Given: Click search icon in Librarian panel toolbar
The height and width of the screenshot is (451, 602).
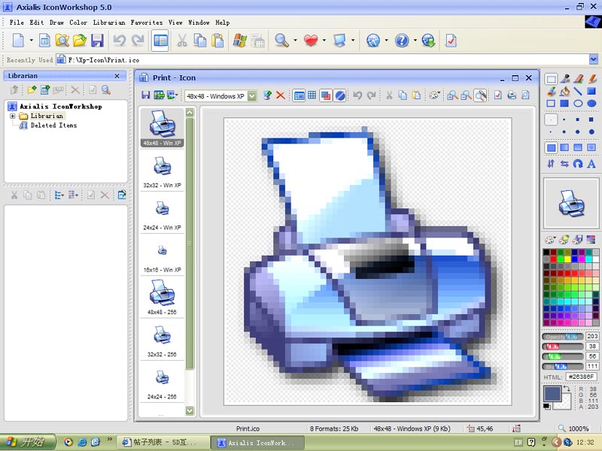Looking at the screenshot, I should tap(106, 90).
